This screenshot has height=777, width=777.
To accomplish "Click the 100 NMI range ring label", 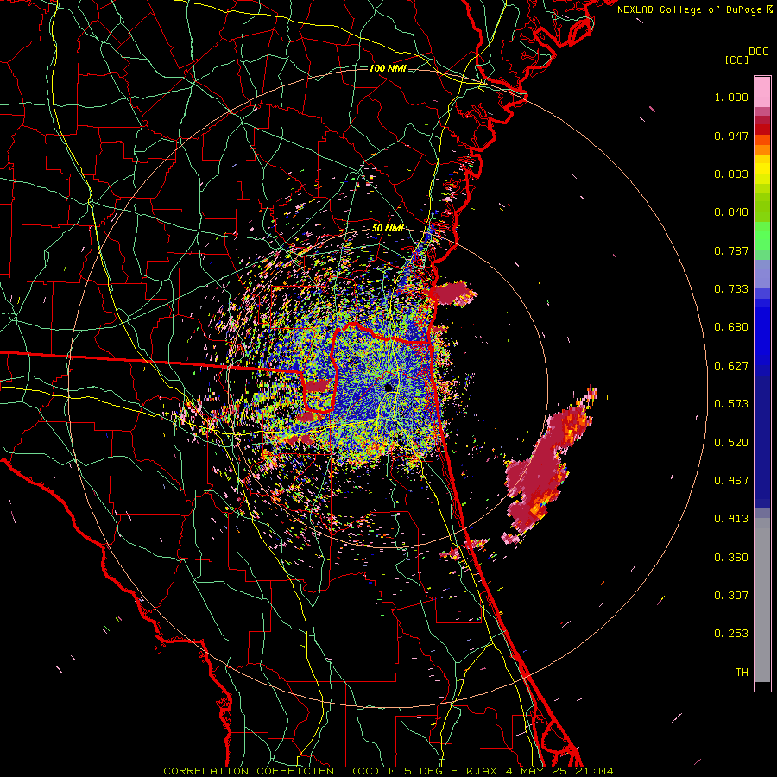I will click(388, 68).
